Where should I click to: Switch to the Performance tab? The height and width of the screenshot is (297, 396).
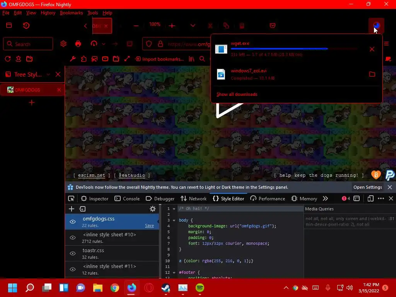(268, 198)
